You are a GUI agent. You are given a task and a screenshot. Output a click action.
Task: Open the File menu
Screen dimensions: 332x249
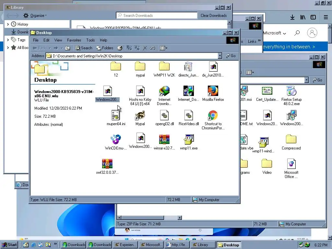[36, 40]
